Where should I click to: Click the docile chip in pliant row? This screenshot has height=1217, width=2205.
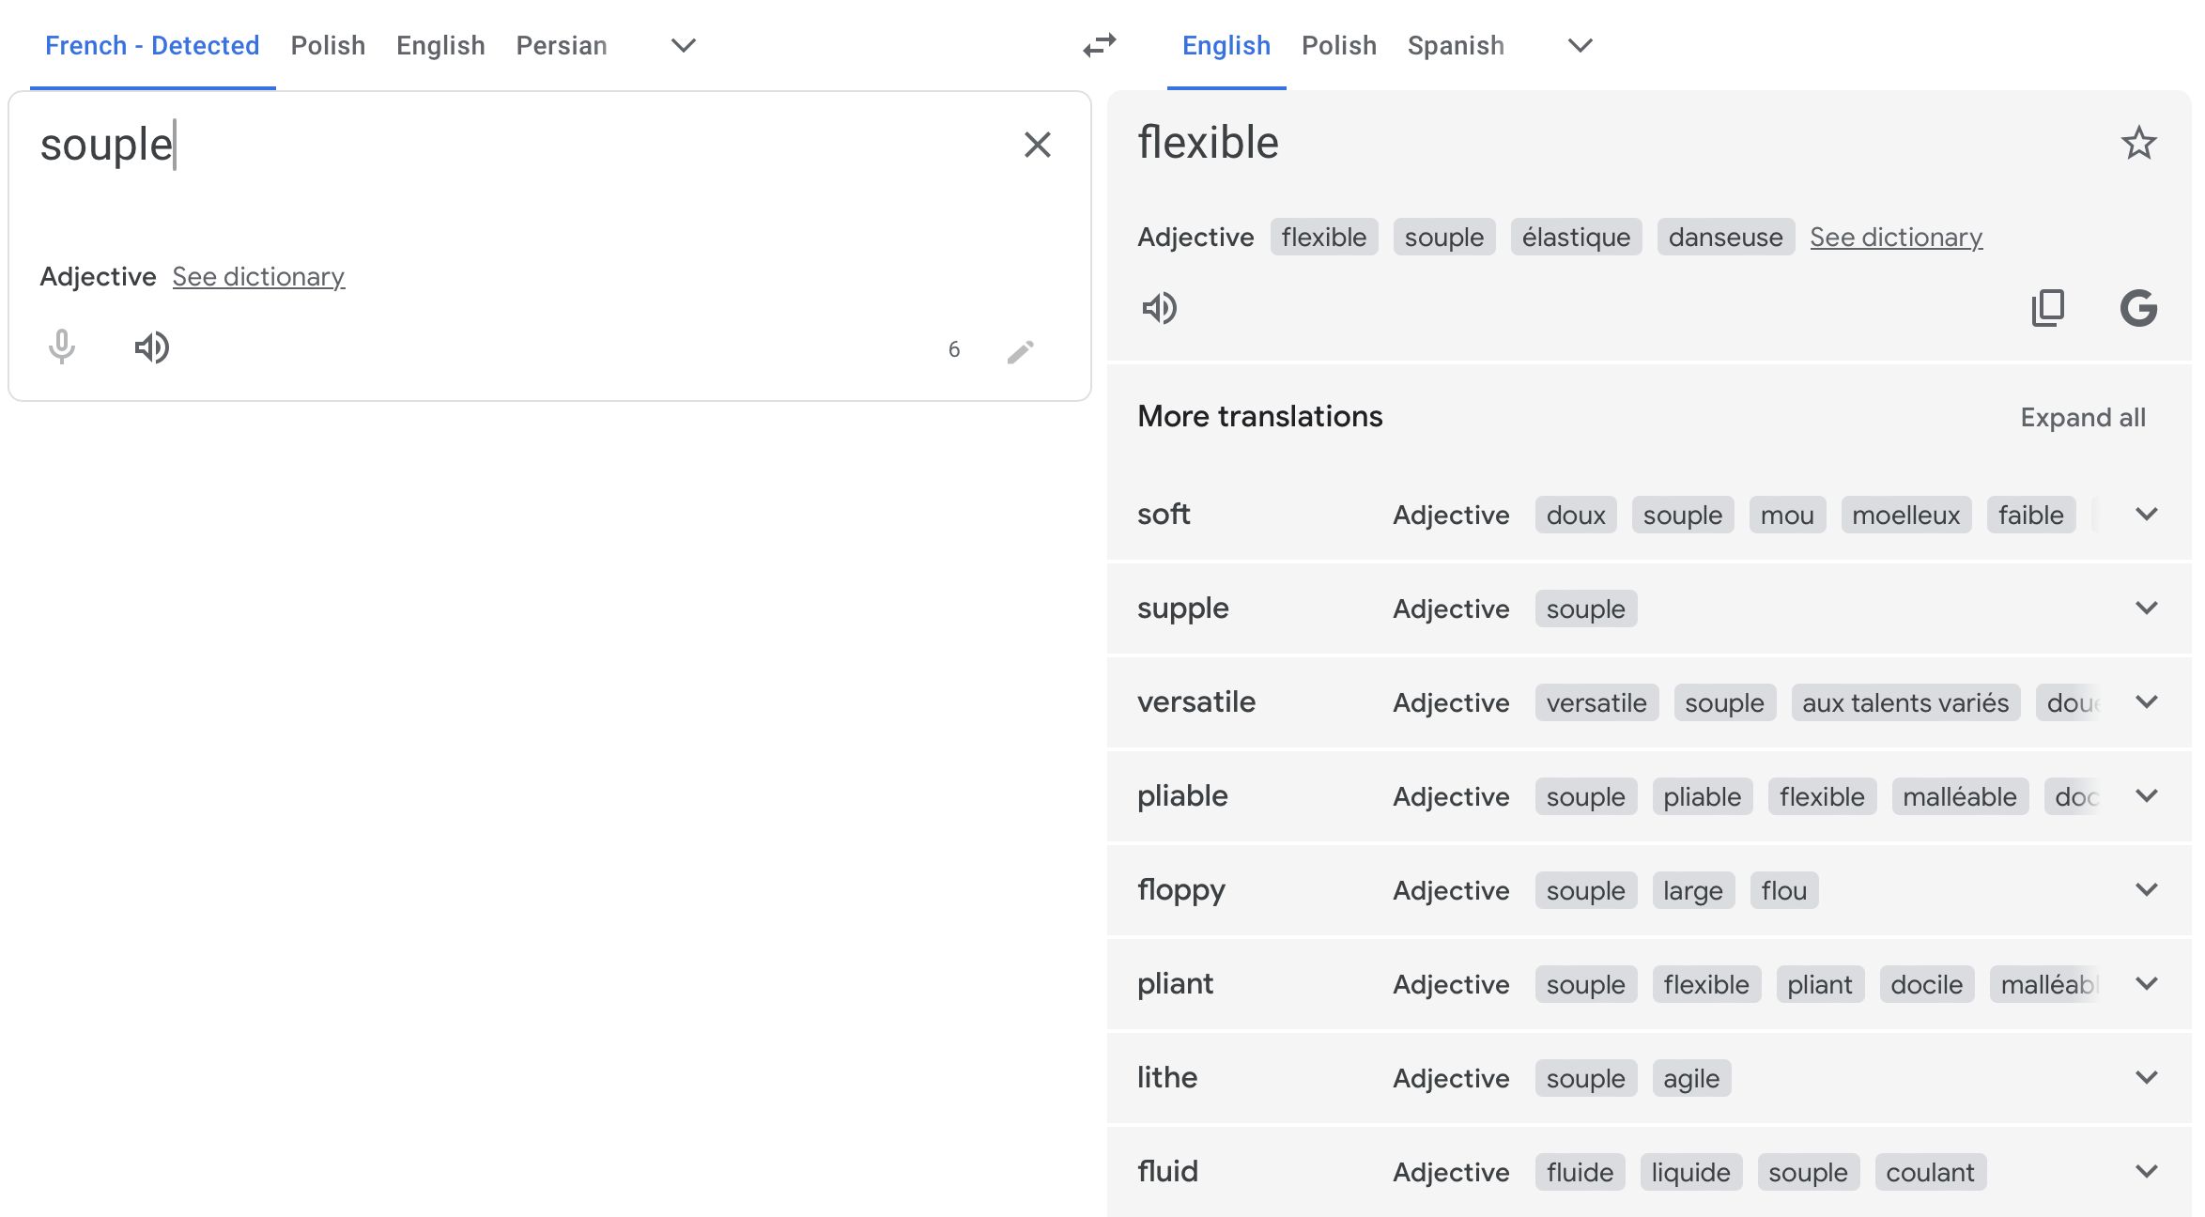pos(1927,984)
